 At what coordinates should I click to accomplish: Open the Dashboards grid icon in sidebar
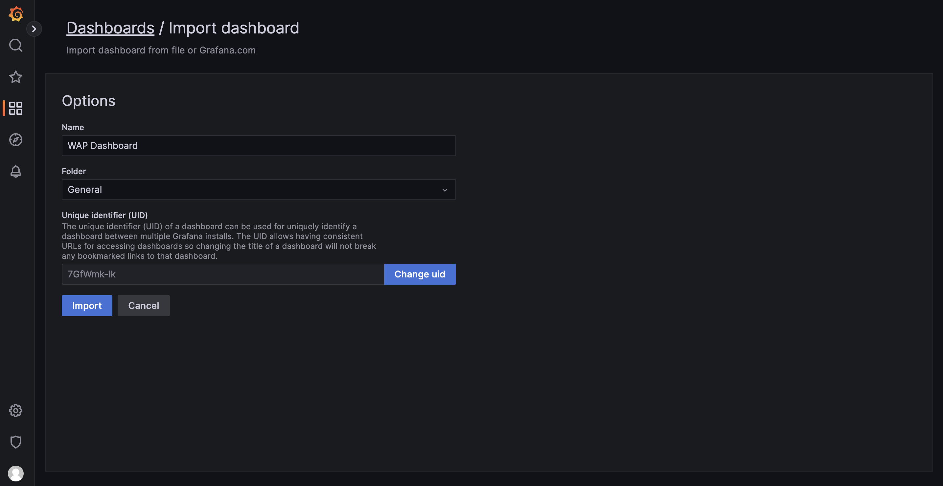pyautogui.click(x=16, y=108)
